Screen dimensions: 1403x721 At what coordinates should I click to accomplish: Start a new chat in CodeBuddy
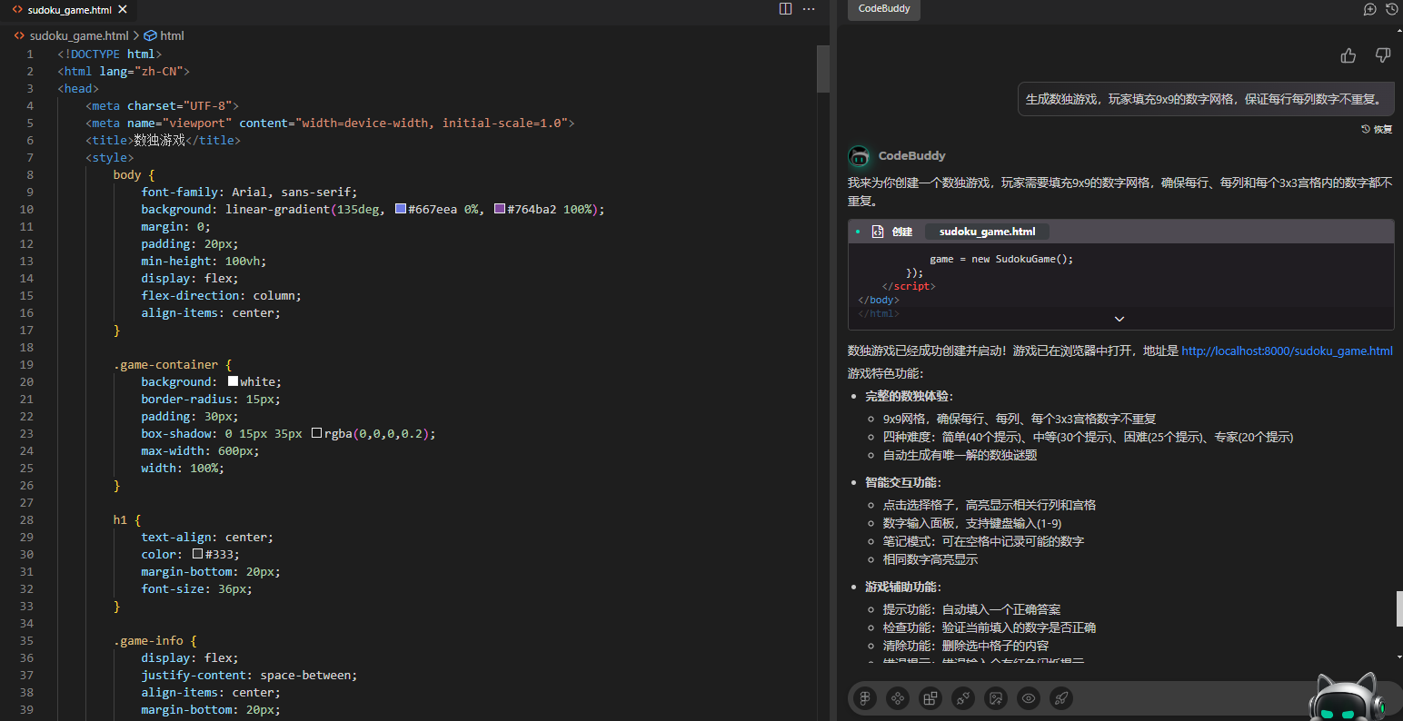[1369, 9]
